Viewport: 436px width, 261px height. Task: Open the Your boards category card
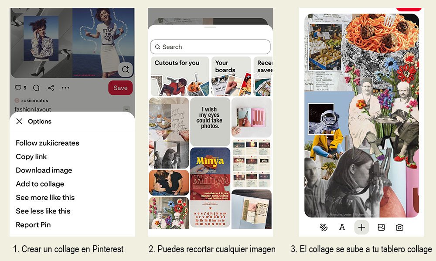coord(232,76)
